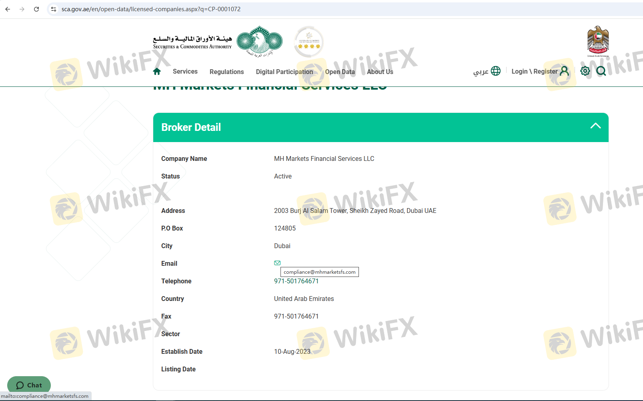View site information icon in address bar
This screenshot has height=401, width=643.
pyautogui.click(x=54, y=9)
